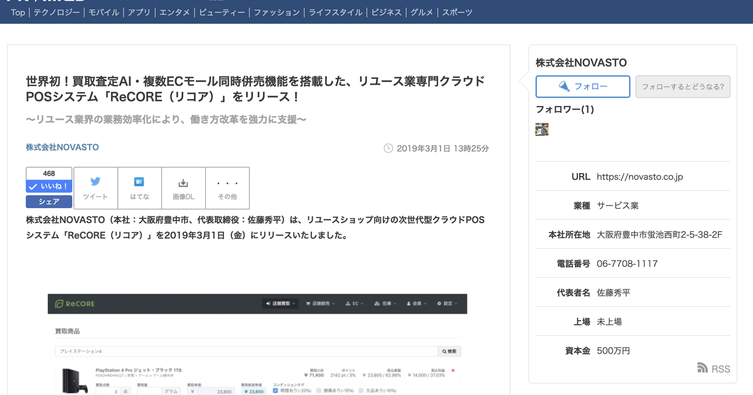Click the red X remove icon on the product row
Viewport: 753px width, 395px height.
[453, 371]
